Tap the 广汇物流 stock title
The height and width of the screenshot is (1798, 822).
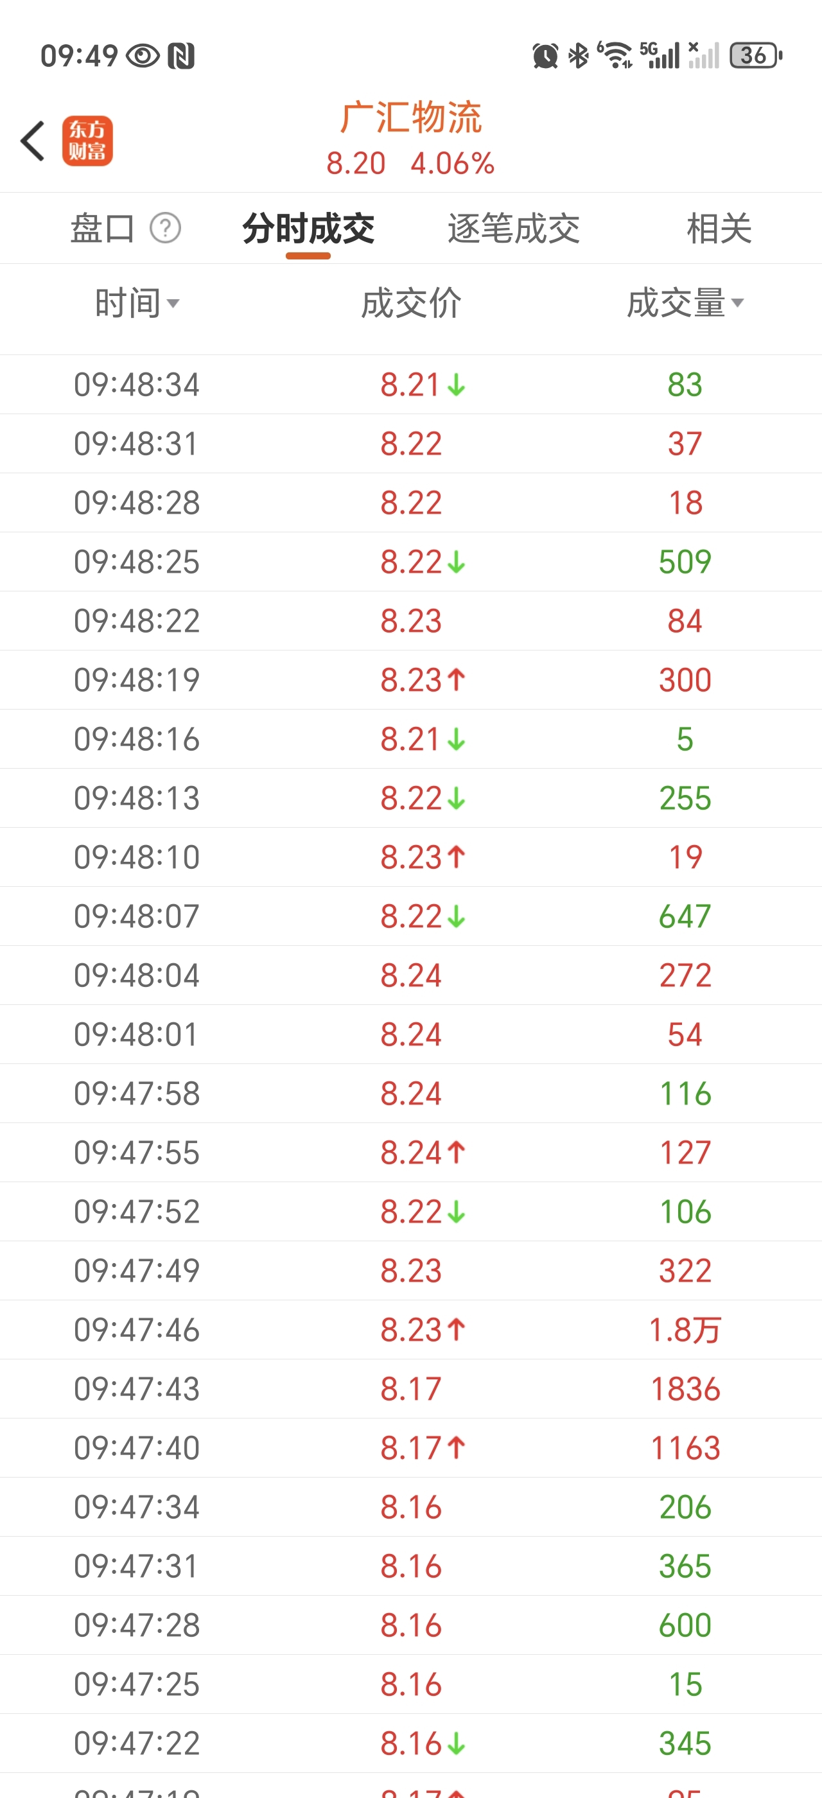coord(411,118)
